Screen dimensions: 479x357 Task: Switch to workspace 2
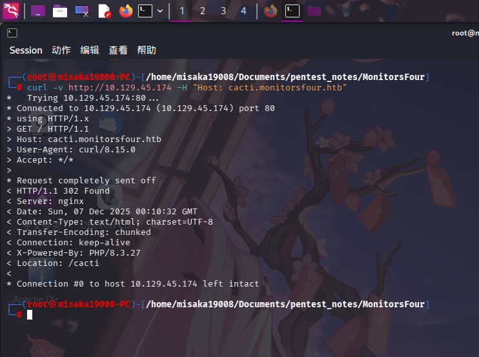point(203,11)
